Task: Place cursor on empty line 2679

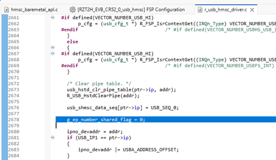Action: point(166,125)
